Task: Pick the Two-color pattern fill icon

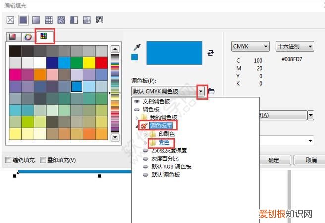Action: (74, 20)
